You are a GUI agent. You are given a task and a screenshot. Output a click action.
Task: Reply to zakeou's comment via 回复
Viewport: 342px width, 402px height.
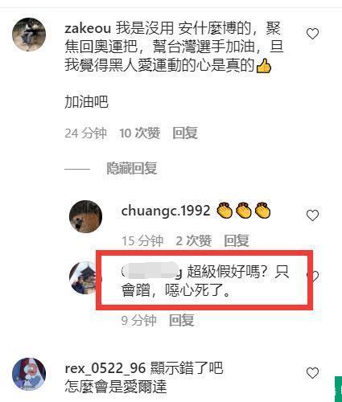click(185, 133)
